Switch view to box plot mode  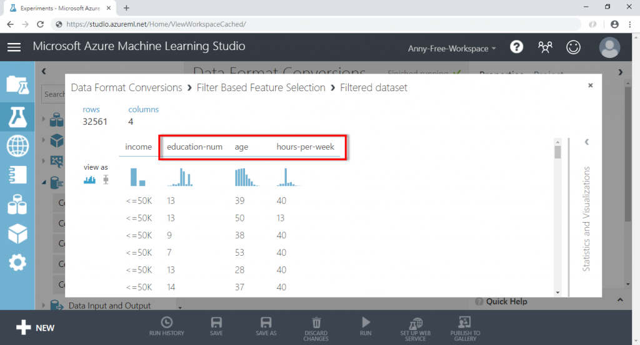106,180
